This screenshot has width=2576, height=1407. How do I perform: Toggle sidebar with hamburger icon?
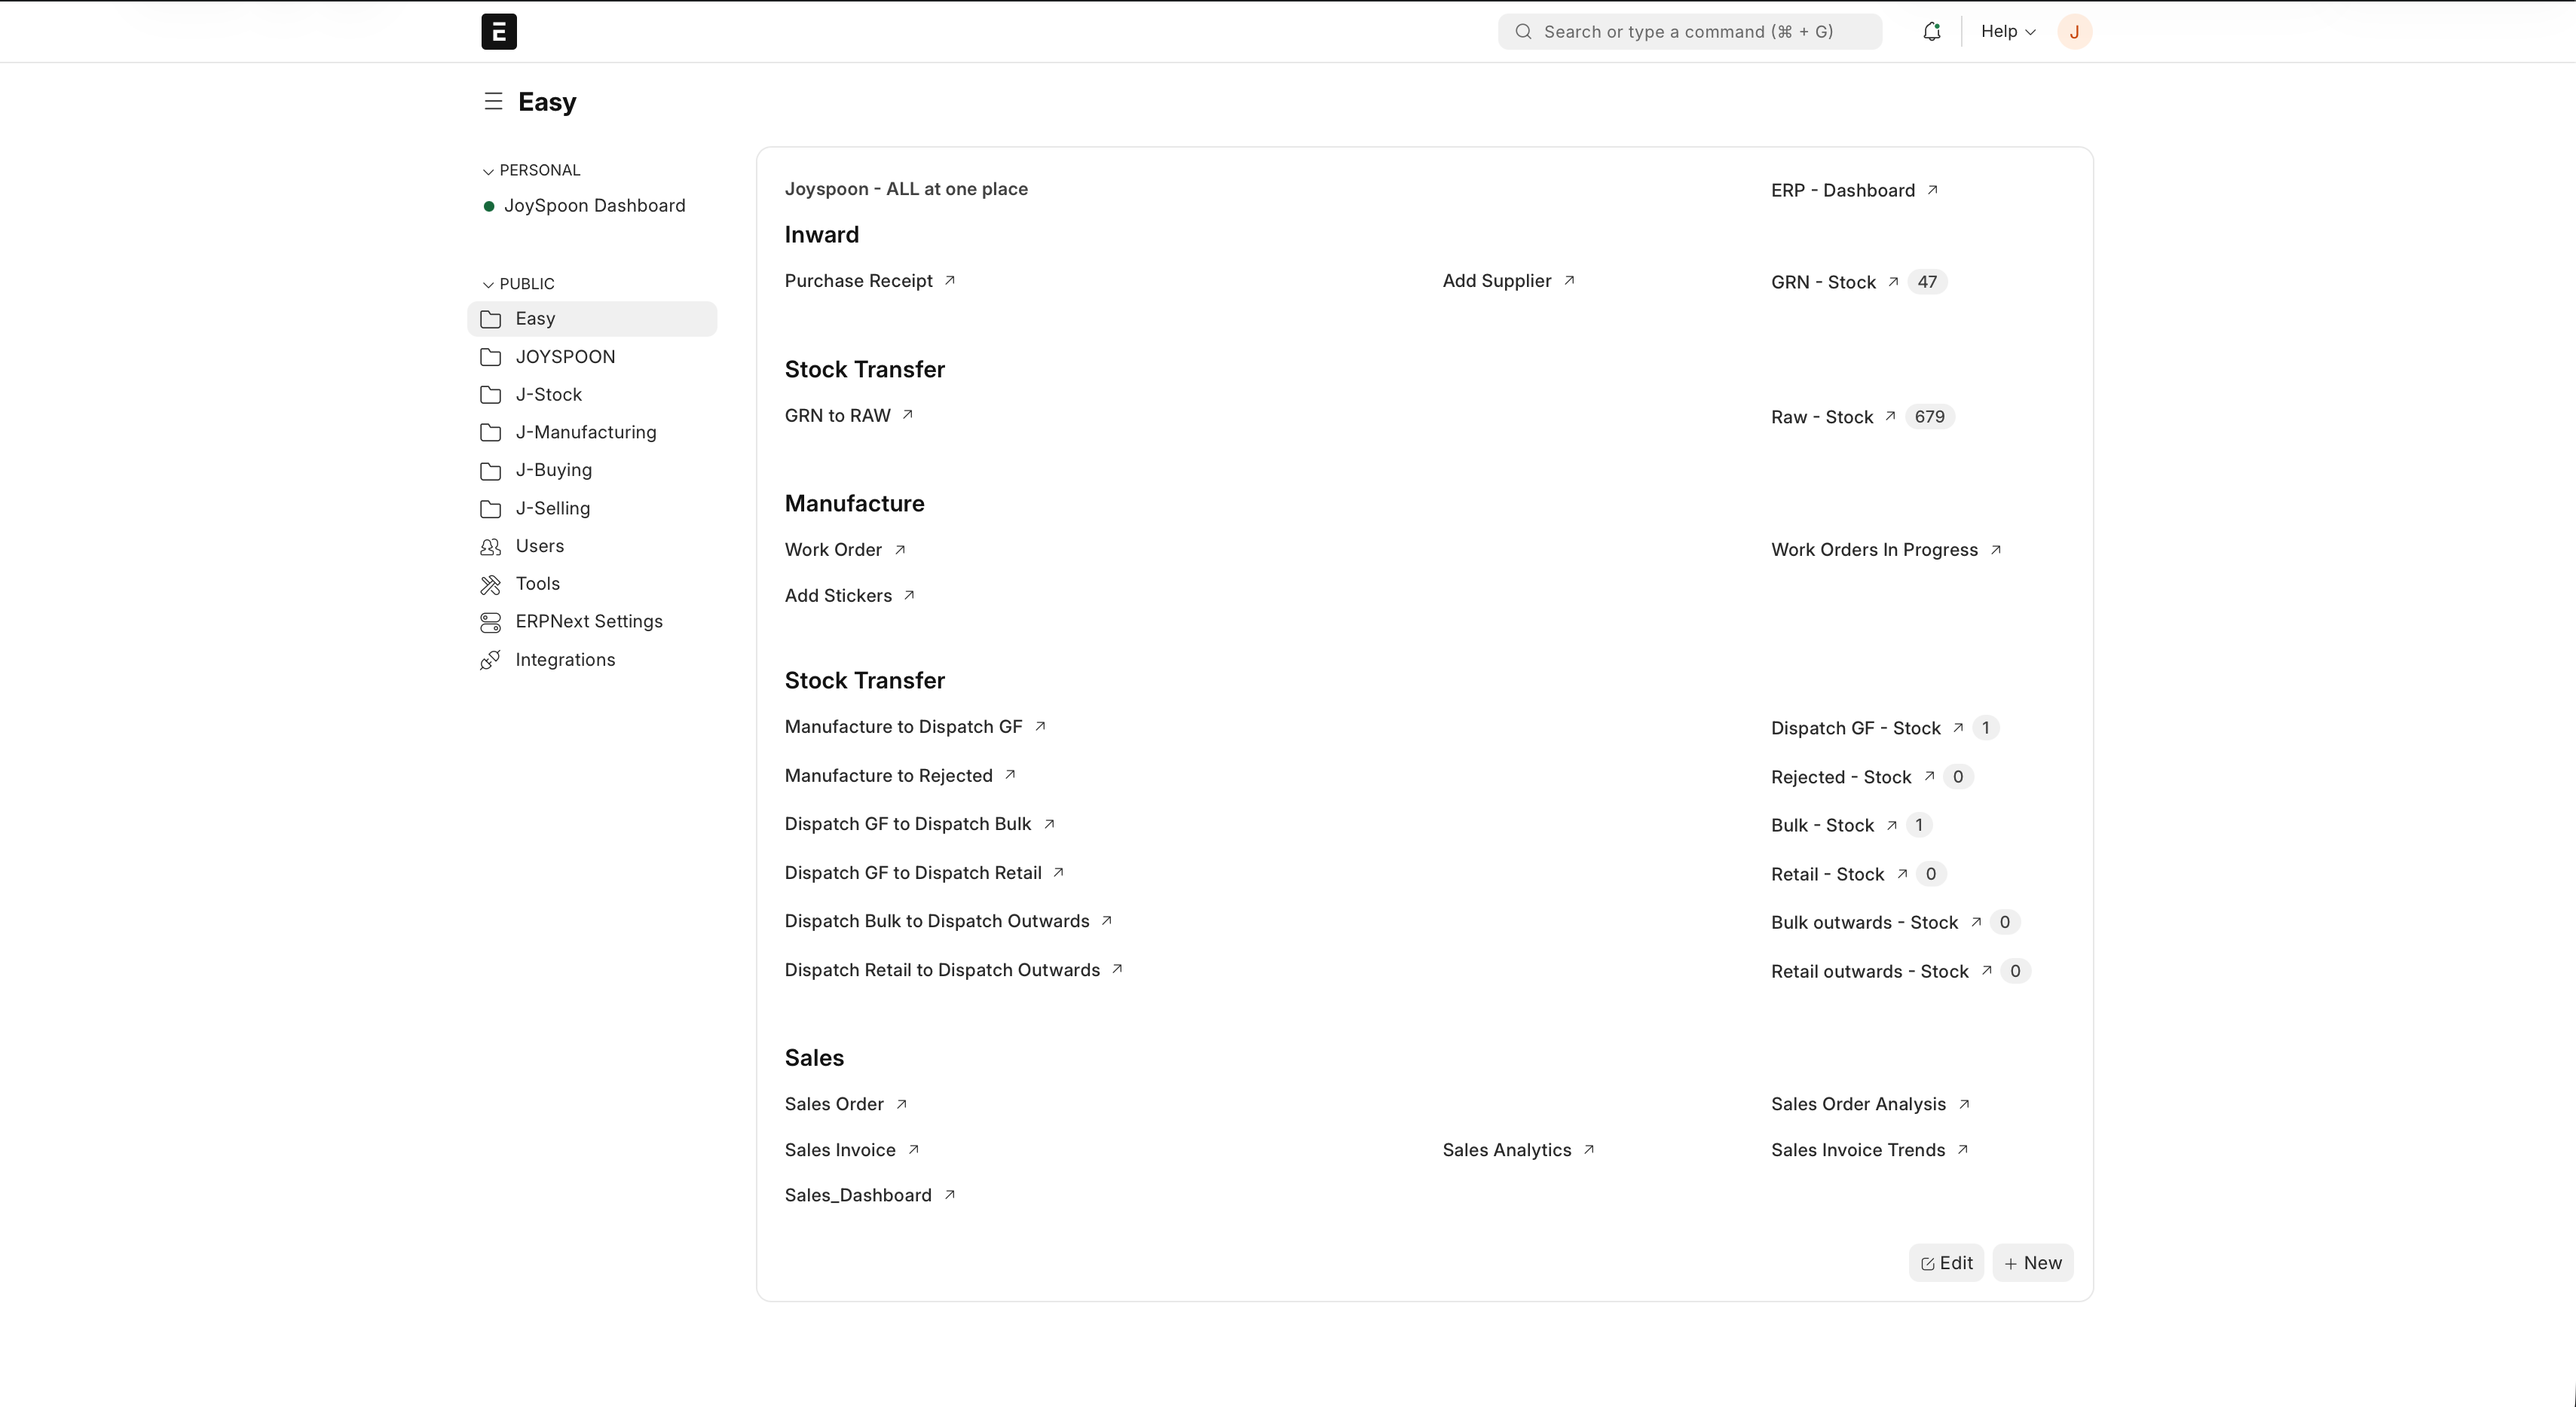pyautogui.click(x=492, y=101)
